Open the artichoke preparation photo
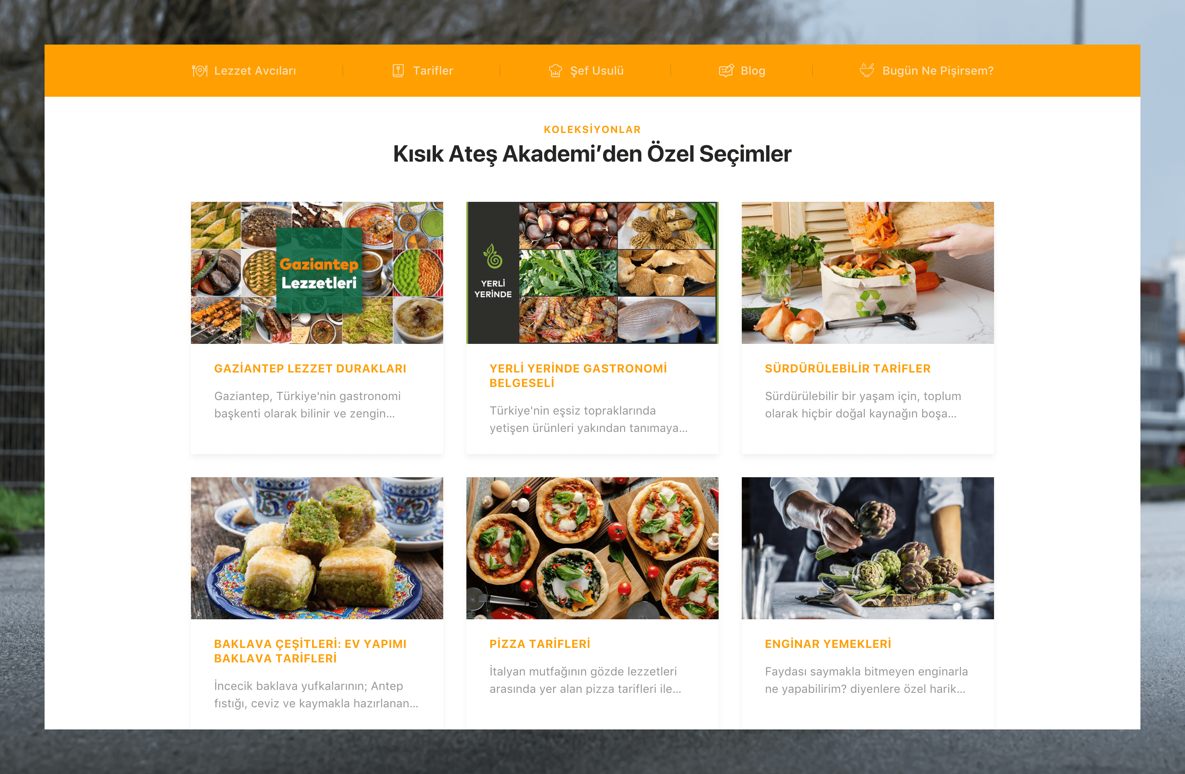 click(867, 548)
